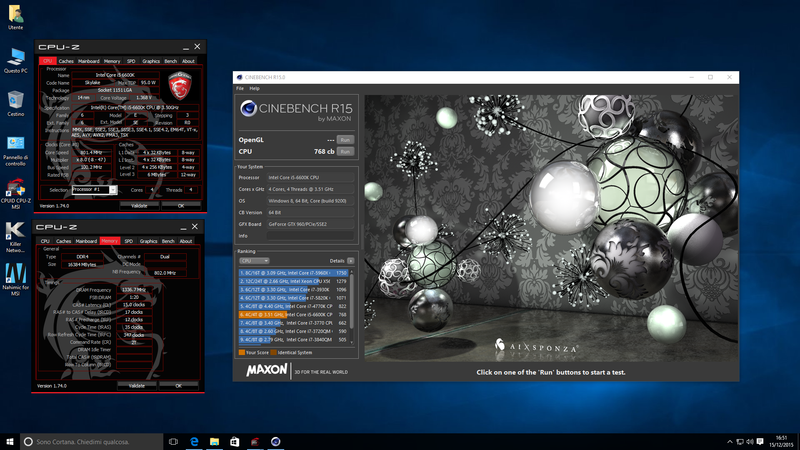Run the CPU benchmark

point(345,152)
